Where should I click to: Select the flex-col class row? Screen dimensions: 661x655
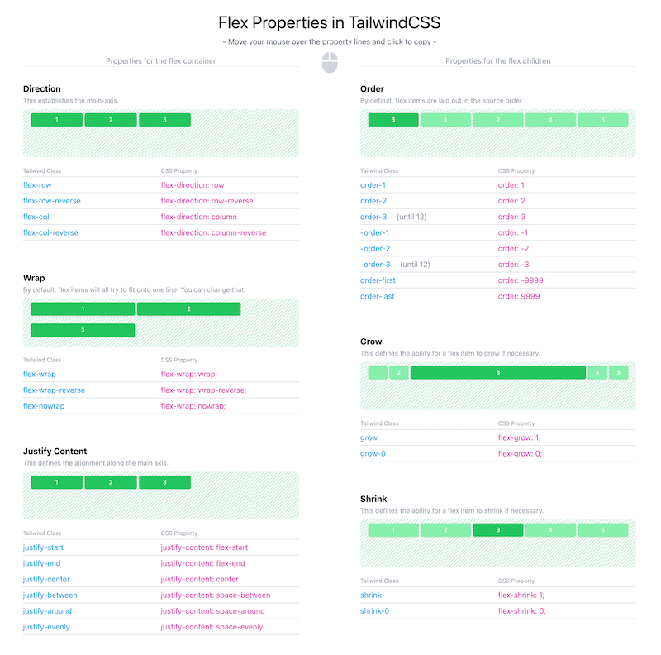[x=160, y=217]
